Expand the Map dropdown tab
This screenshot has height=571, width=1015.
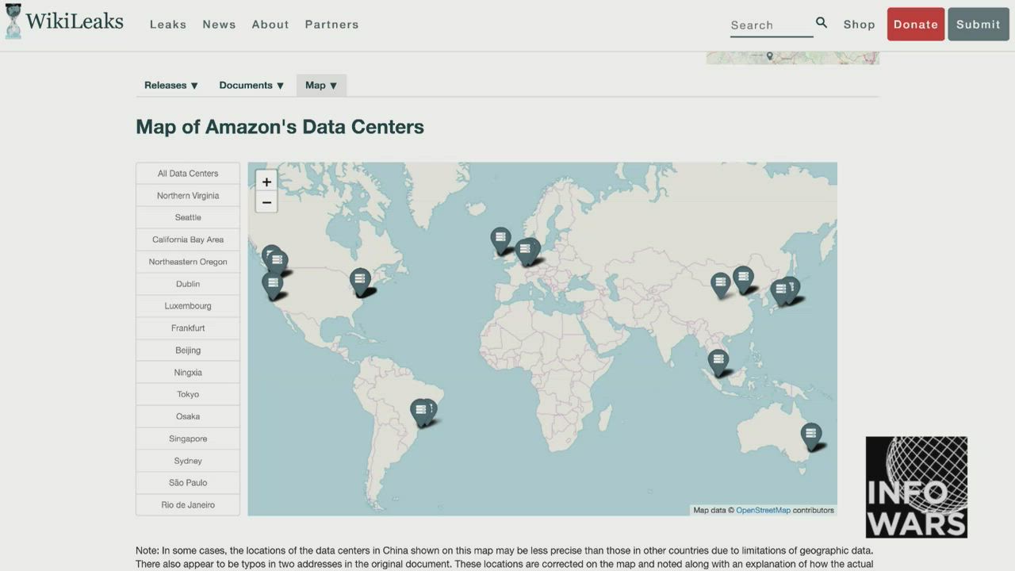[321, 86]
